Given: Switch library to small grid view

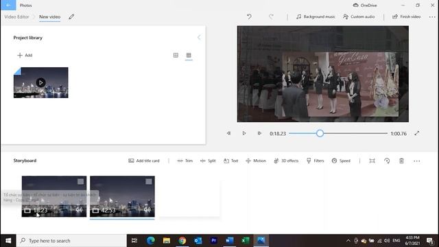Looking at the screenshot, I should pyautogui.click(x=189, y=55).
